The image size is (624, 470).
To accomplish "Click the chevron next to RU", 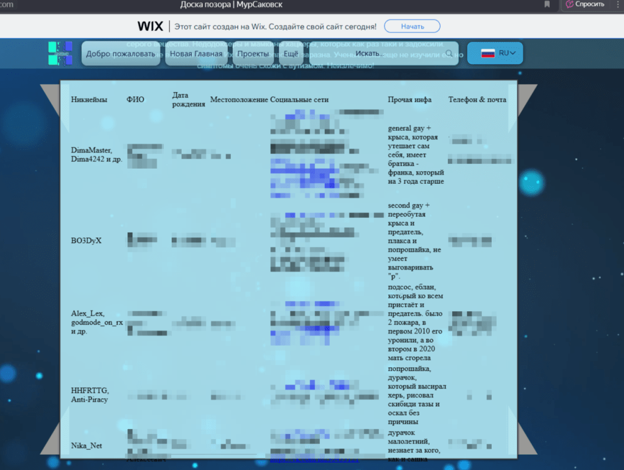I will coord(513,54).
